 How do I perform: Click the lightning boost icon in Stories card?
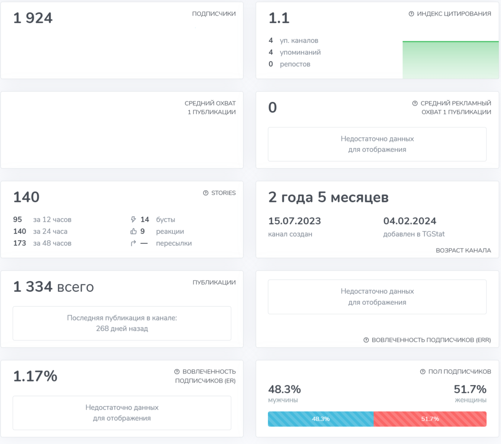133,219
